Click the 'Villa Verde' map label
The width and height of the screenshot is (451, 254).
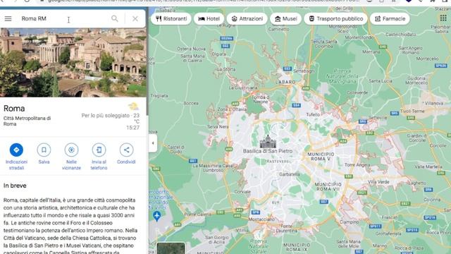(x=378, y=182)
